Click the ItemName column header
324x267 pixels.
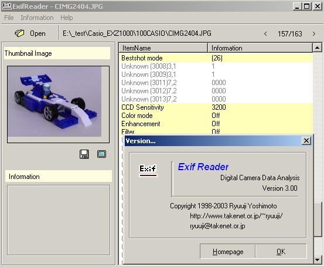point(163,48)
